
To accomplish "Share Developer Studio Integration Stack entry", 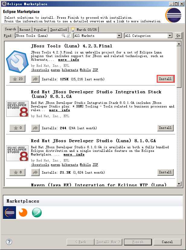I will [x=35, y=128].
